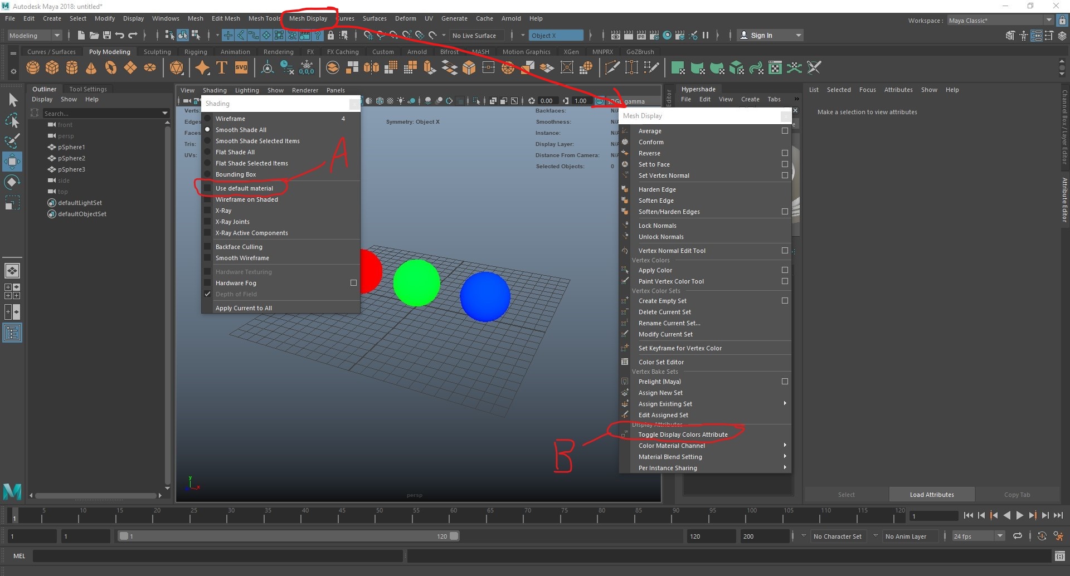Enable Backface Culling option
The width and height of the screenshot is (1070, 576).
coord(207,247)
